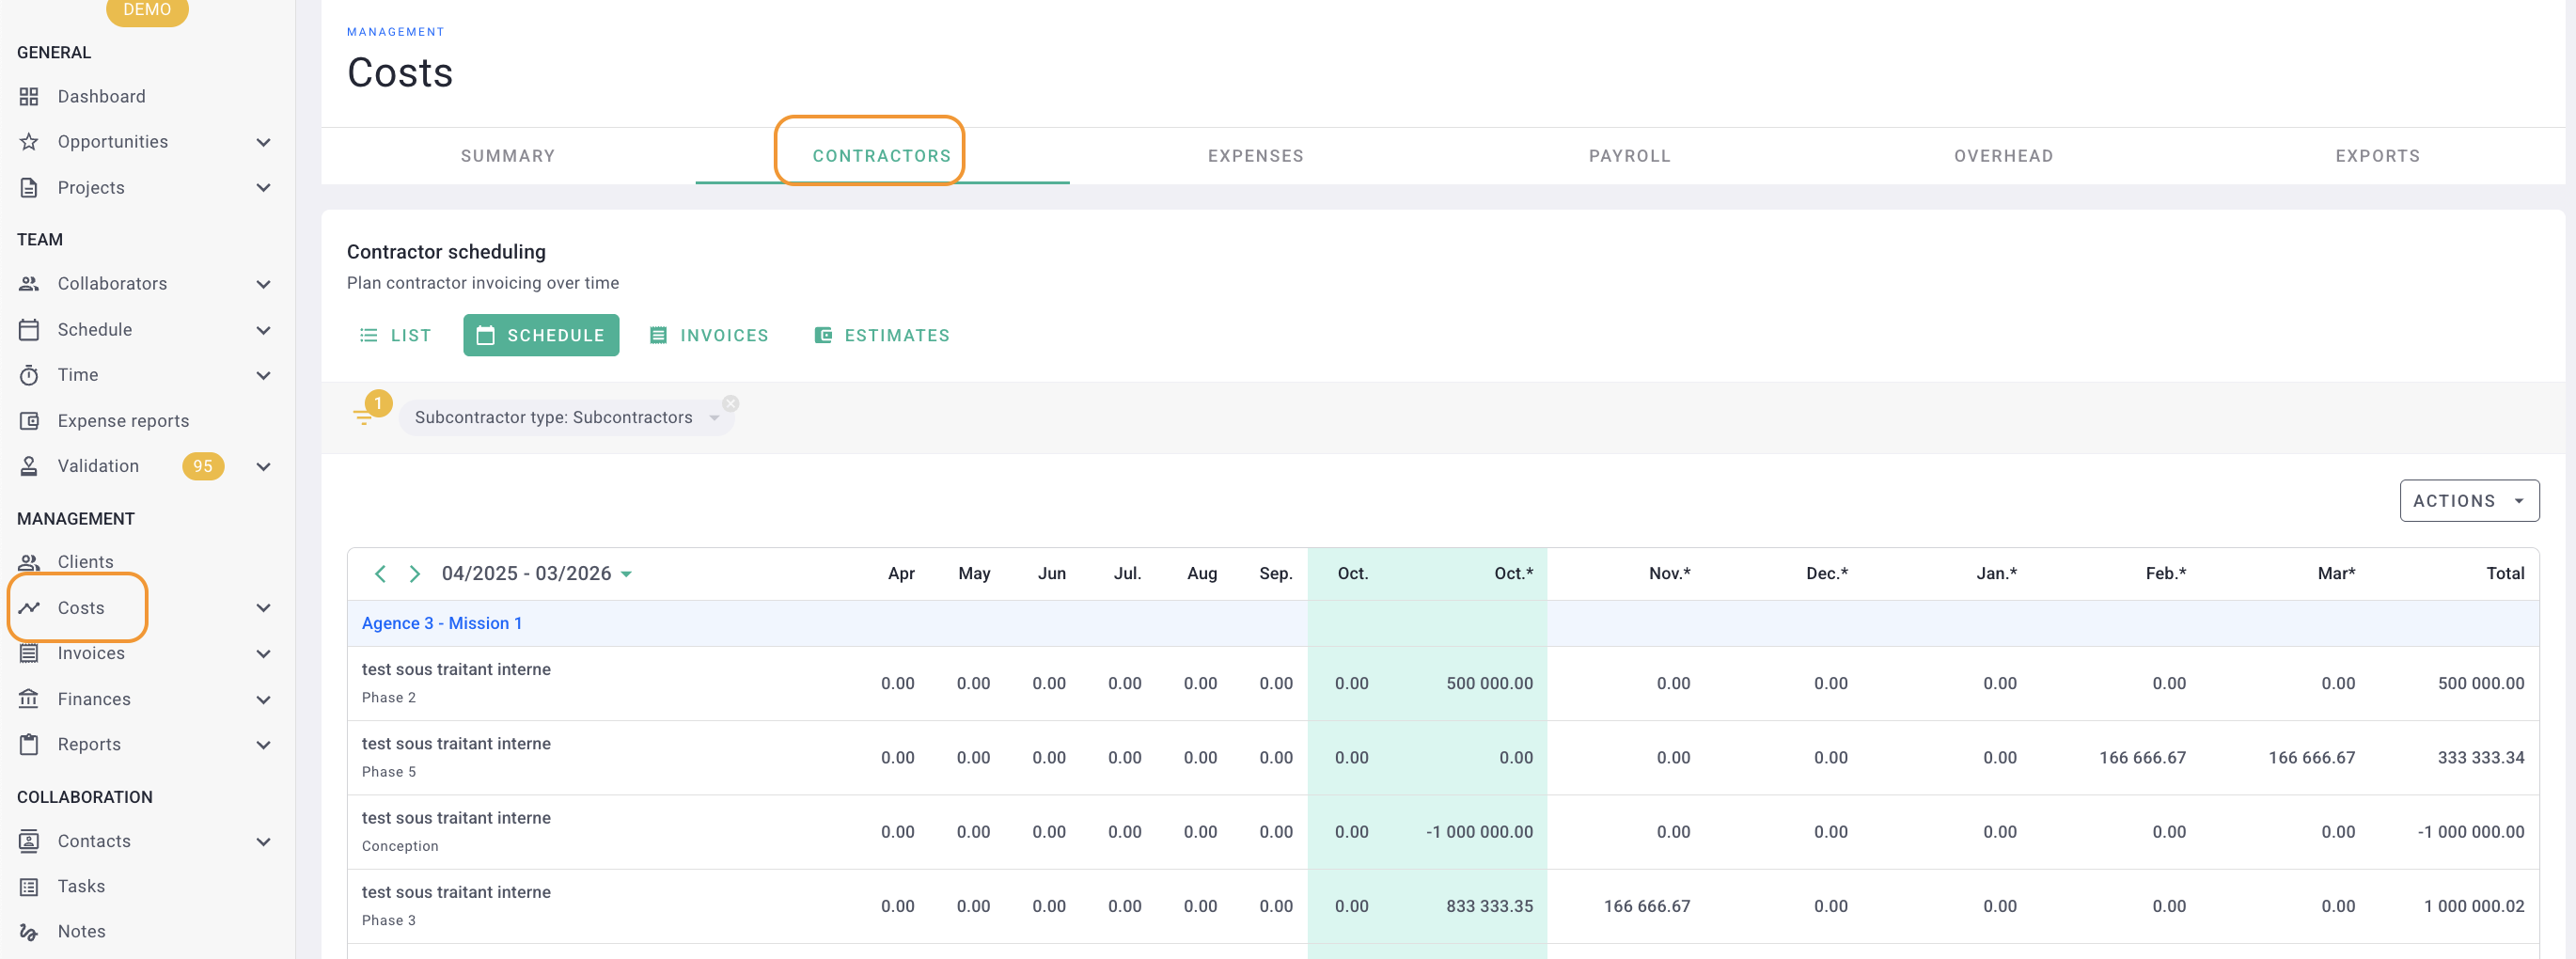Viewport: 2576px width, 959px height.
Task: Switch to the Expenses tab
Action: (x=1255, y=156)
